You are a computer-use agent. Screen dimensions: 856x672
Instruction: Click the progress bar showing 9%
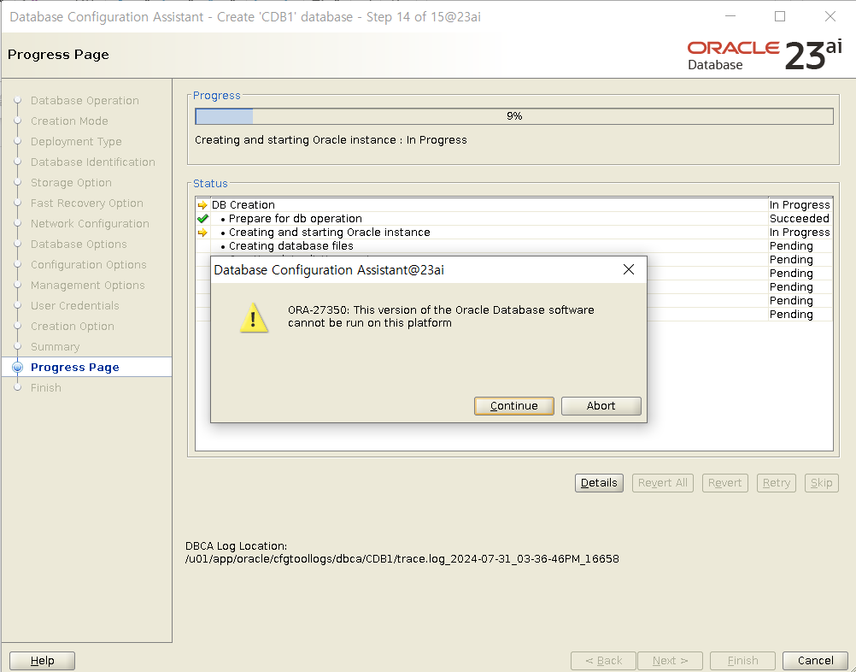[x=513, y=115]
